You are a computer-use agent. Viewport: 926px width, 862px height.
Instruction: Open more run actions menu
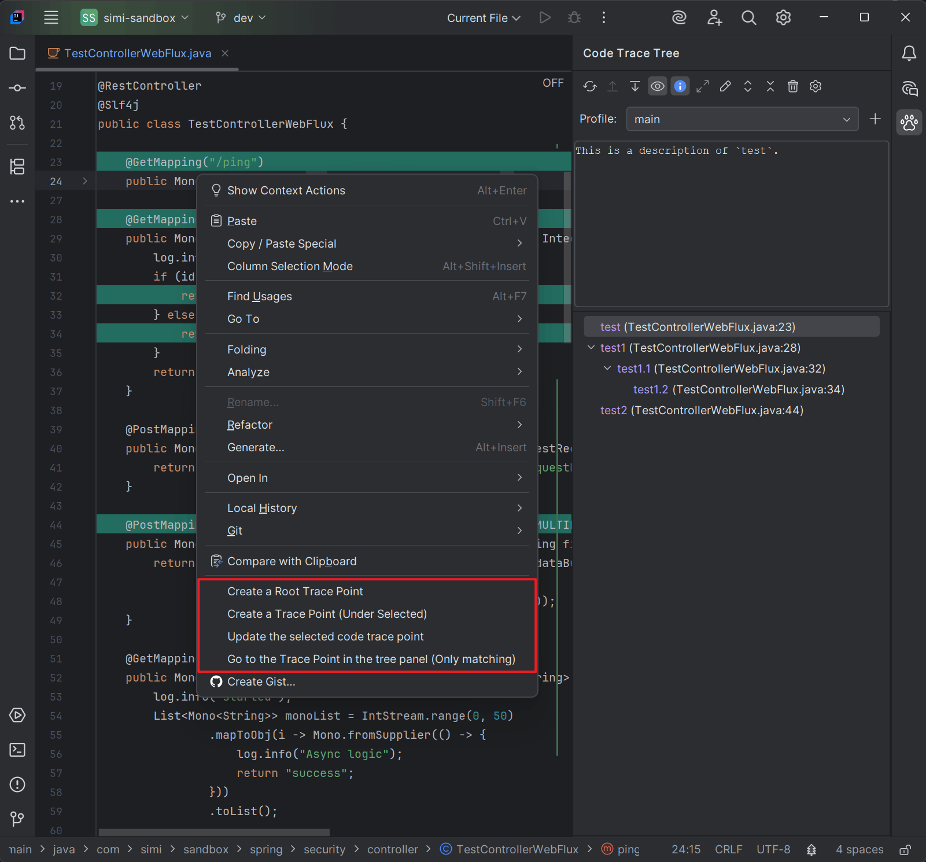(x=604, y=17)
